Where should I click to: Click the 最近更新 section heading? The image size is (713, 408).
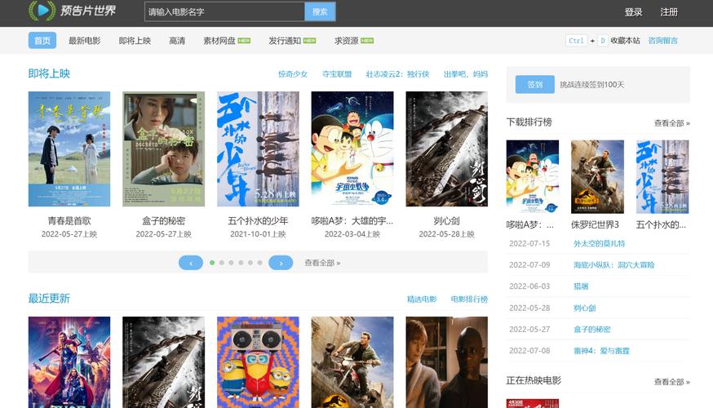point(49,299)
